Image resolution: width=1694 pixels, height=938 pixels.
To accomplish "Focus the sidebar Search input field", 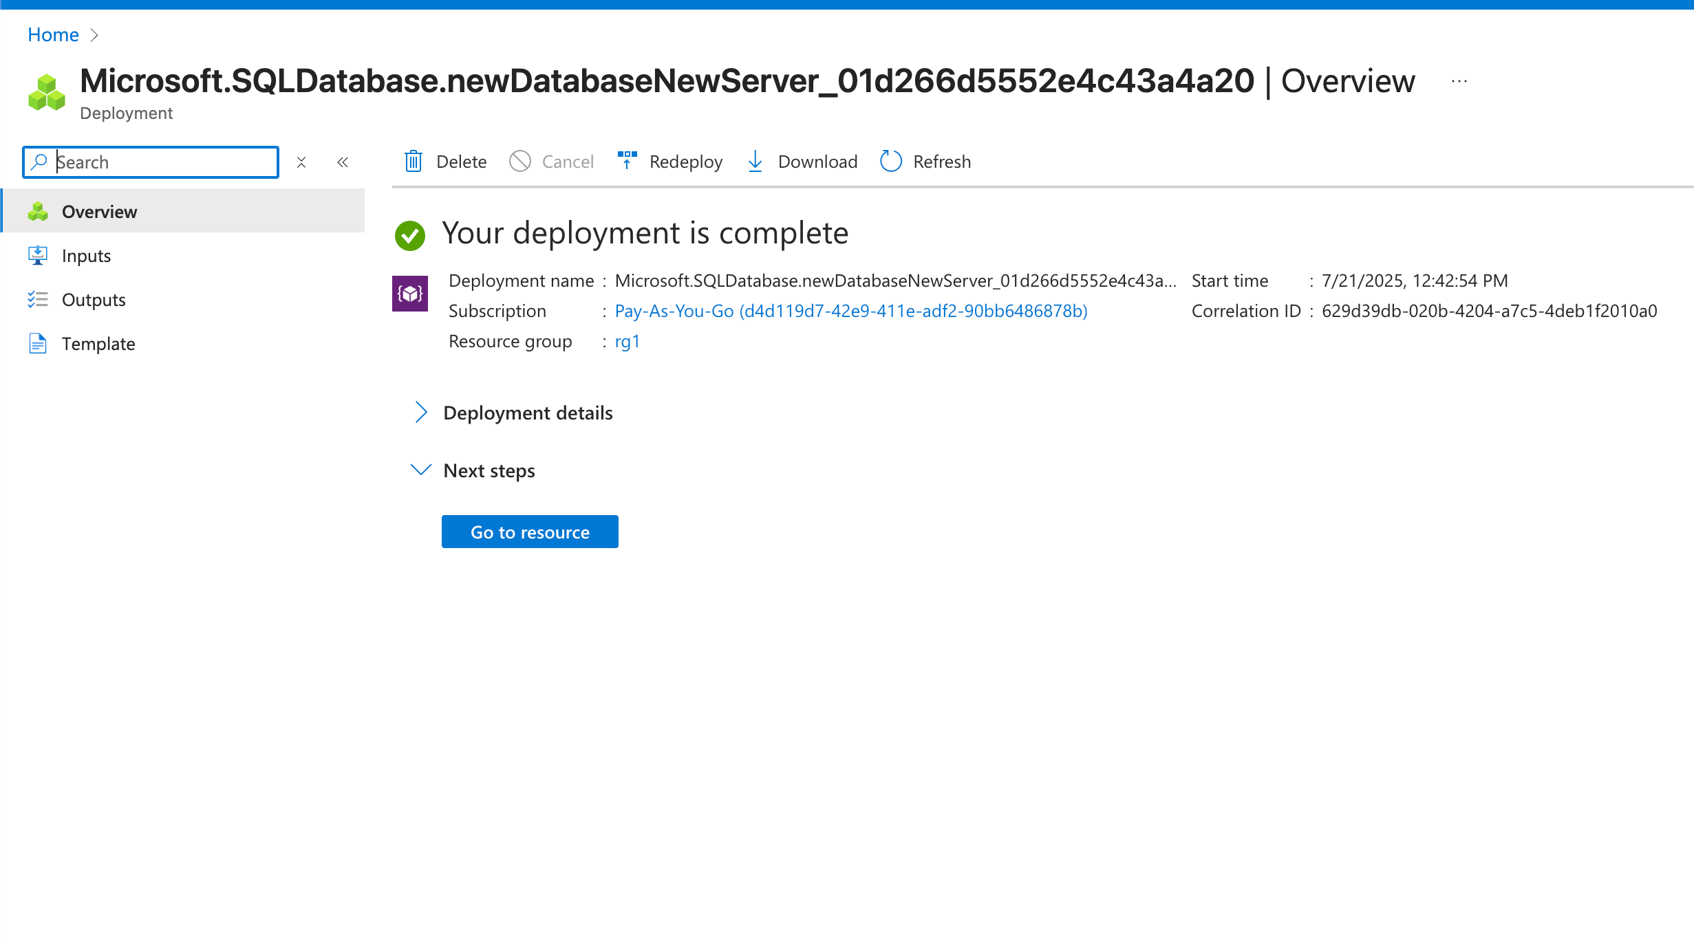I will point(164,162).
